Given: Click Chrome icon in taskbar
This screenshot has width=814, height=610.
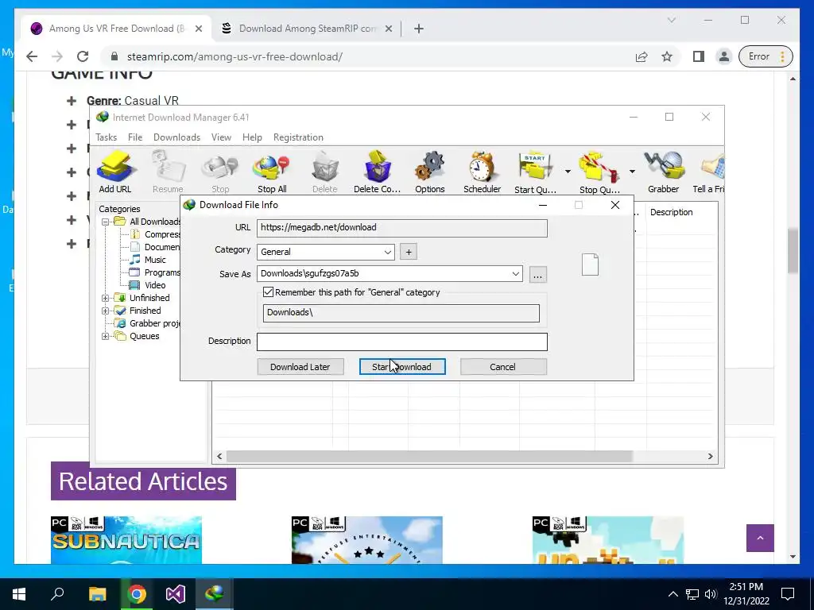Looking at the screenshot, I should (137, 594).
